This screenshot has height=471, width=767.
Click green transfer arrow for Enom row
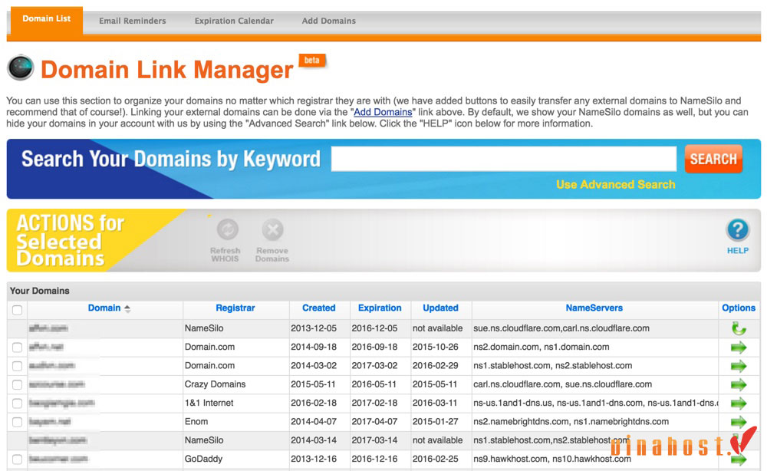[739, 422]
